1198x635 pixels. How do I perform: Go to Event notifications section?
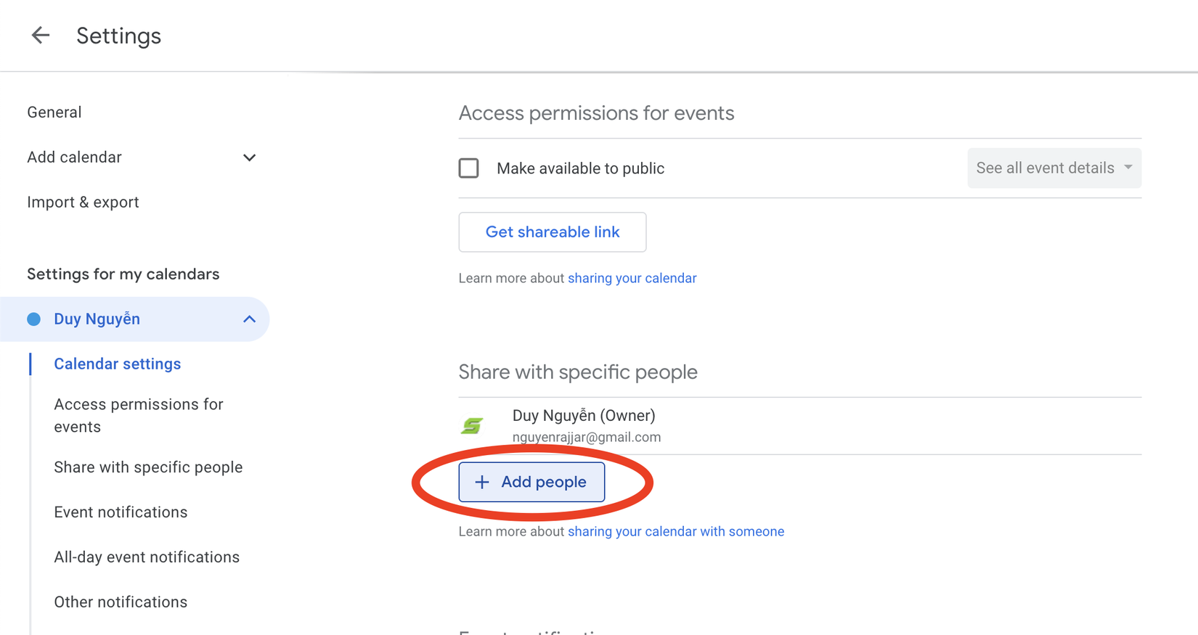click(121, 512)
